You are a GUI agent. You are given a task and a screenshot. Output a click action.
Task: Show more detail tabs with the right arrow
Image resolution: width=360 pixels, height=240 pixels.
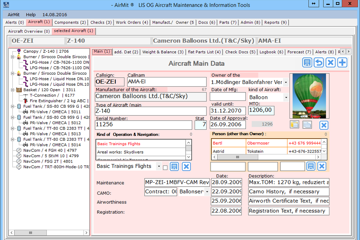pyautogui.click(x=349, y=51)
